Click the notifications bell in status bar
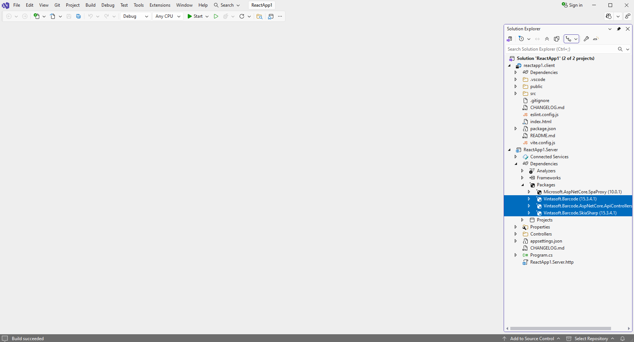This screenshot has height=342, width=634. click(x=623, y=339)
